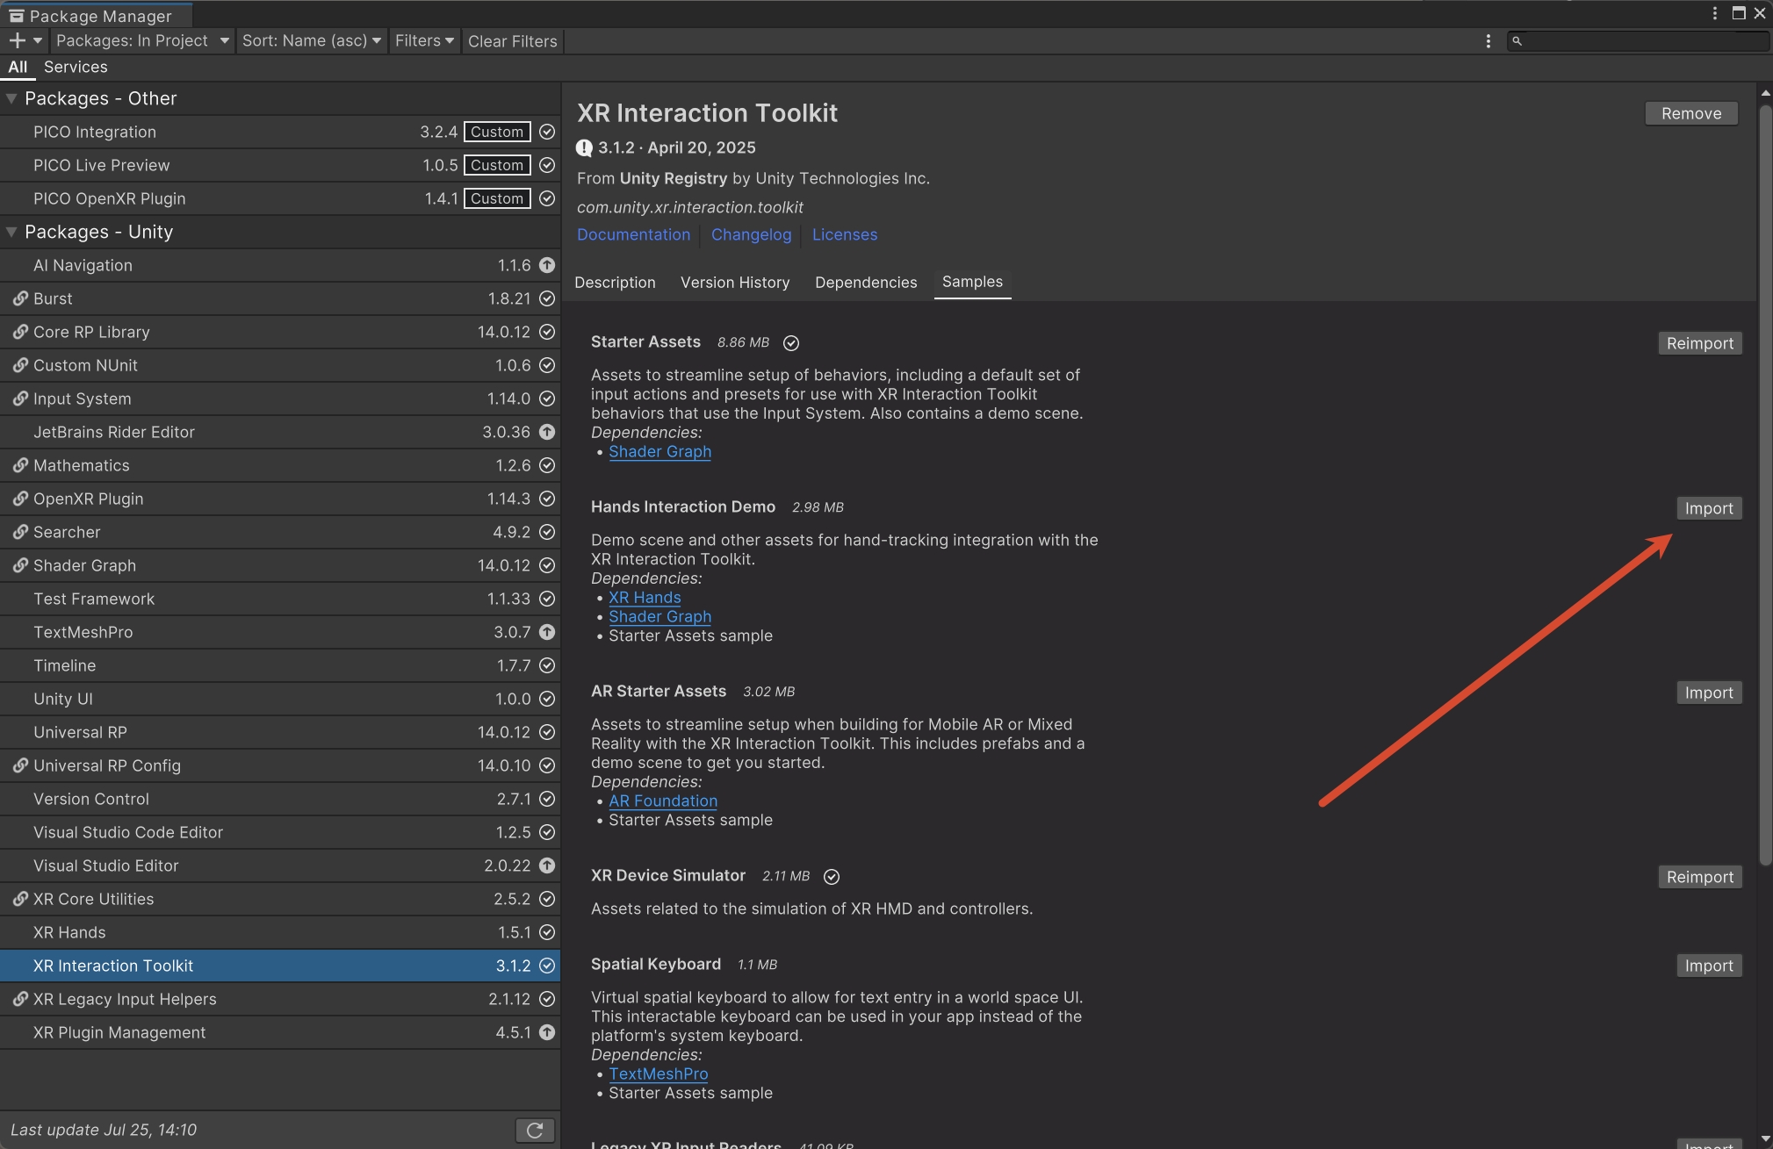Click the plus add package icon
The height and width of the screenshot is (1149, 1773).
17,40
